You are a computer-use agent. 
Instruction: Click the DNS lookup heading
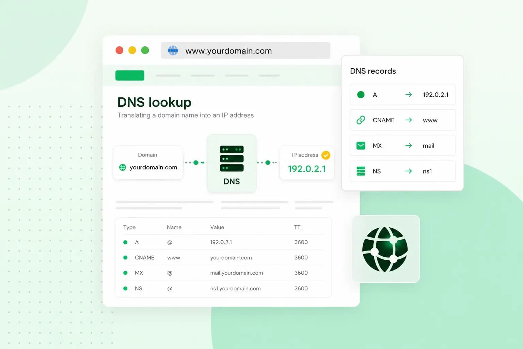(154, 102)
